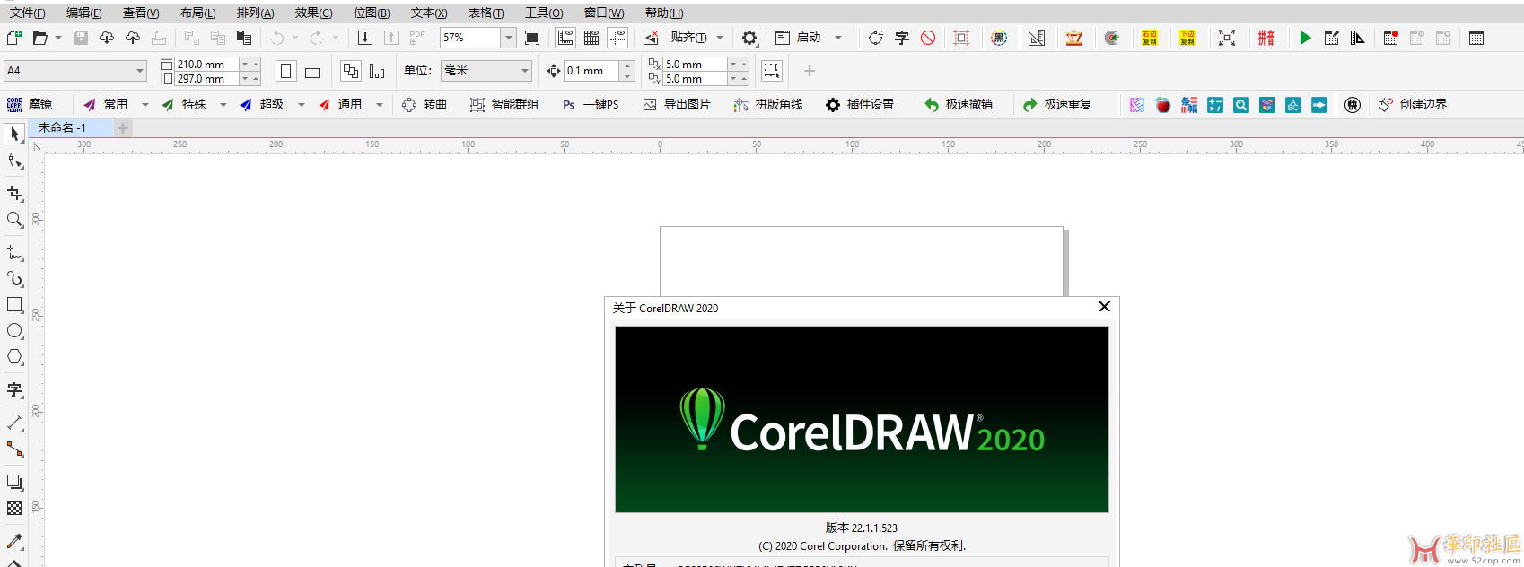Activate the Eyedropper tool
Image resolution: width=1524 pixels, height=567 pixels.
(x=14, y=541)
